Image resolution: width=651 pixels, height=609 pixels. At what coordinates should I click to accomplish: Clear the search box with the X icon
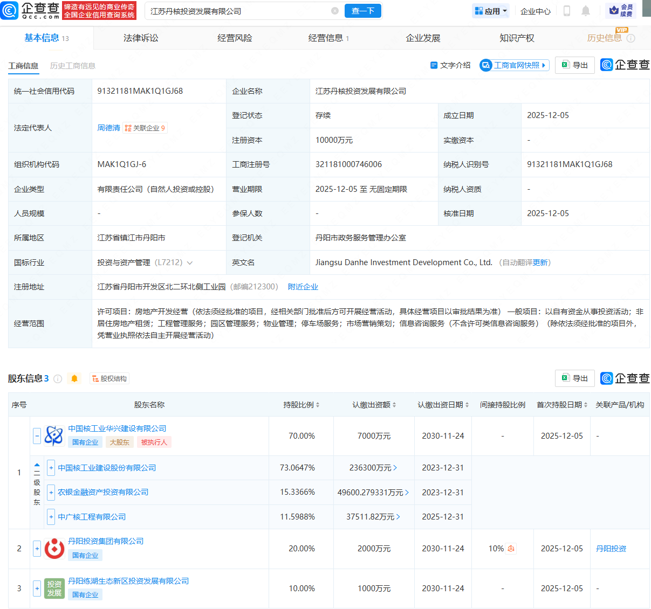(335, 11)
